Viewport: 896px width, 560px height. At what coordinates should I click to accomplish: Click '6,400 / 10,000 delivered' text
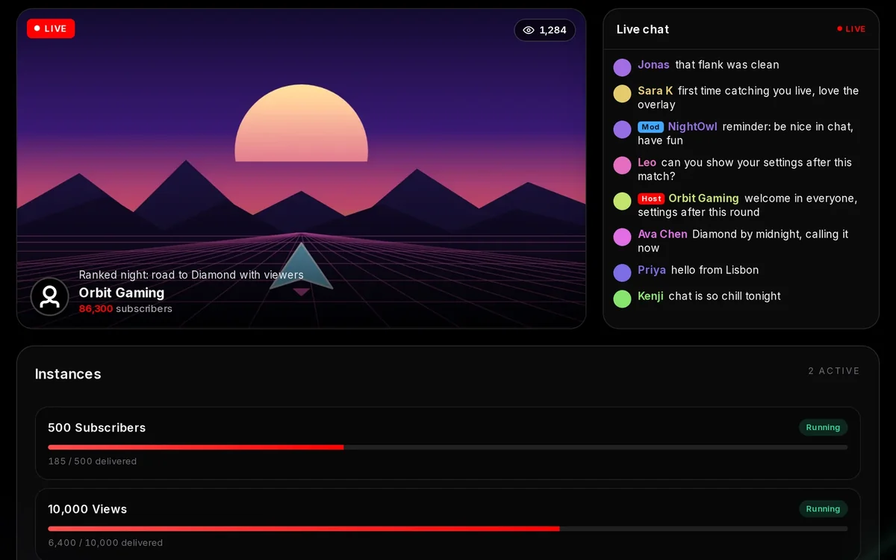[105, 543]
